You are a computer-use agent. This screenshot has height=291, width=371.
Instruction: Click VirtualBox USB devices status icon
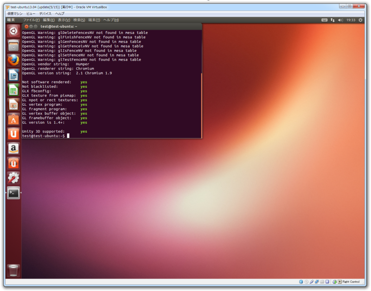click(312, 282)
